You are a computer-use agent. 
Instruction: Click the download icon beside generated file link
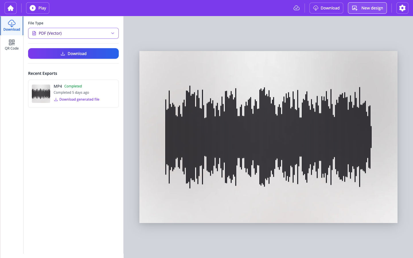(x=55, y=99)
